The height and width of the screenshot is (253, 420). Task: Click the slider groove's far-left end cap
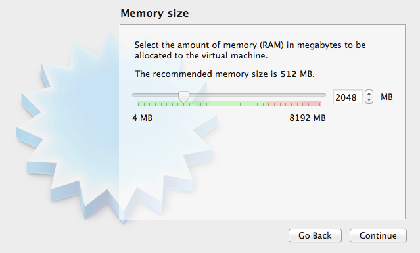pyautogui.click(x=133, y=95)
